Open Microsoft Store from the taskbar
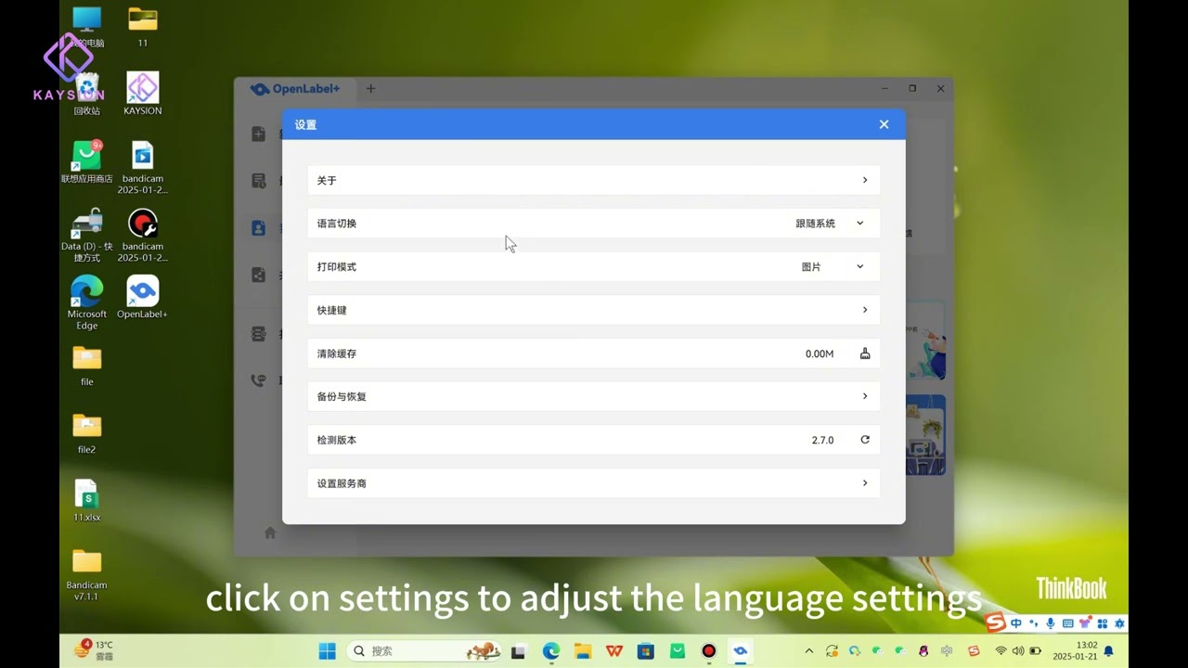The image size is (1188, 668). (x=646, y=651)
